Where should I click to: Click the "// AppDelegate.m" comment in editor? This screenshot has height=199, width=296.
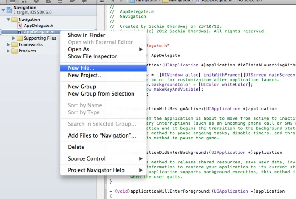click(132, 12)
